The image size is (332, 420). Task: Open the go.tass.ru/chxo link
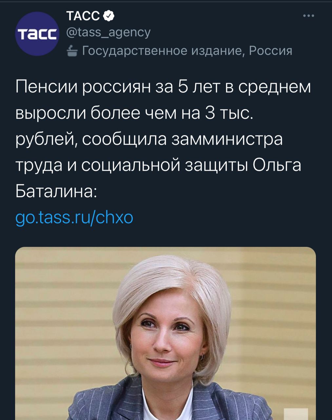pos(74,217)
